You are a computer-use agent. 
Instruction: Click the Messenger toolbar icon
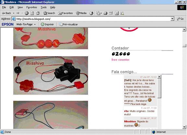click(122, 13)
